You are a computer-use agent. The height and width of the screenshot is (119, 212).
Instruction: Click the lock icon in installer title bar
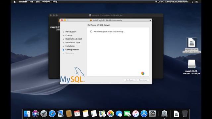click(x=150, y=20)
